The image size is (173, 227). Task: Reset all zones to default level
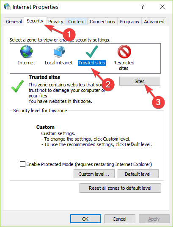(x=120, y=188)
